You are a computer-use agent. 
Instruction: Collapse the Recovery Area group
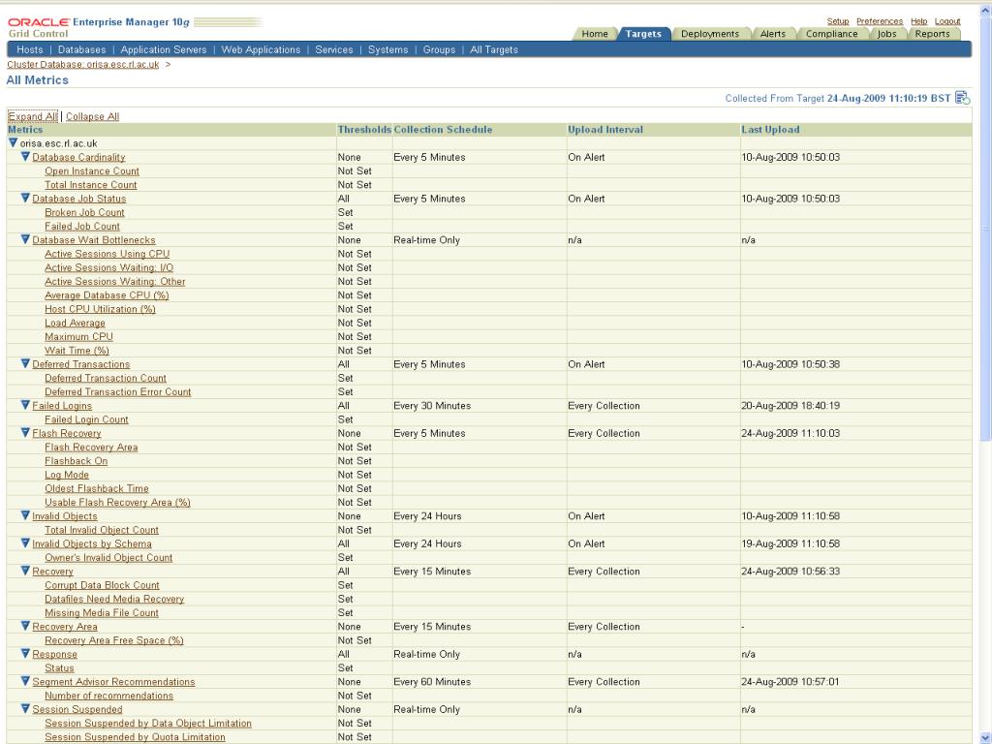pyautogui.click(x=25, y=626)
